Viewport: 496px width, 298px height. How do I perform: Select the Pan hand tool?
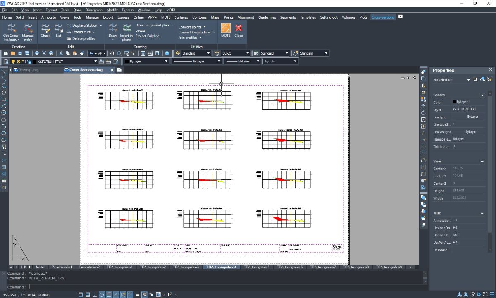pos(112,53)
